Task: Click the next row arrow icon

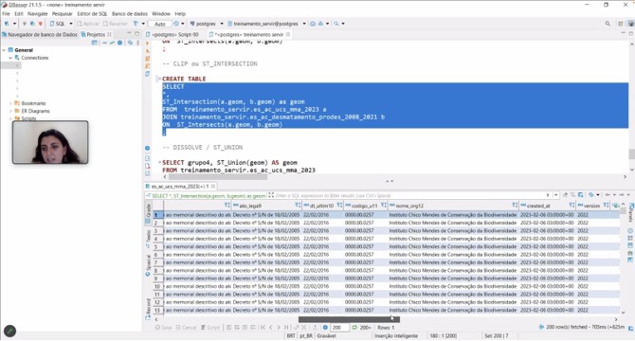Action: [x=279, y=327]
